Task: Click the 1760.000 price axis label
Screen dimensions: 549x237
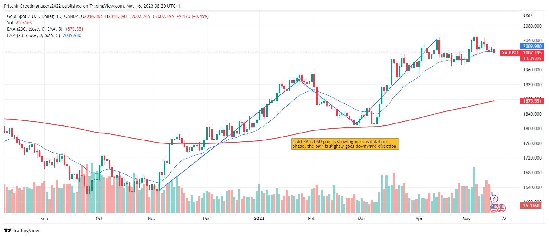Action: tap(532, 143)
